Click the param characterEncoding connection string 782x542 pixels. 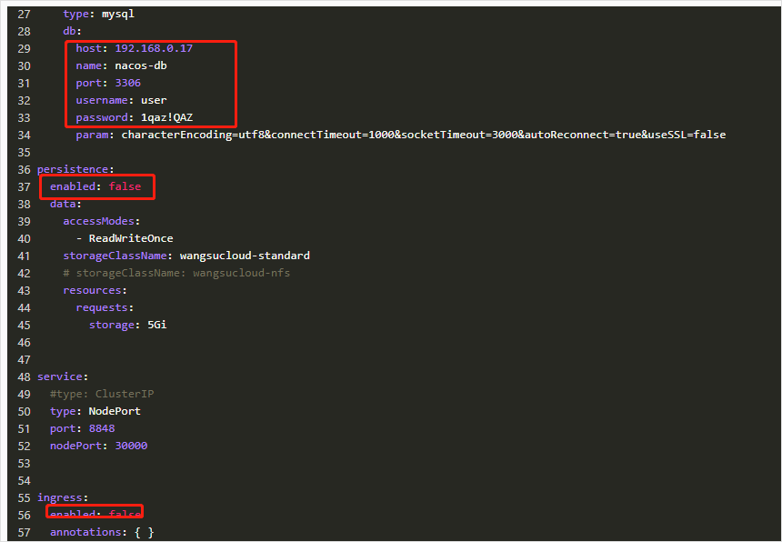pyautogui.click(x=423, y=135)
